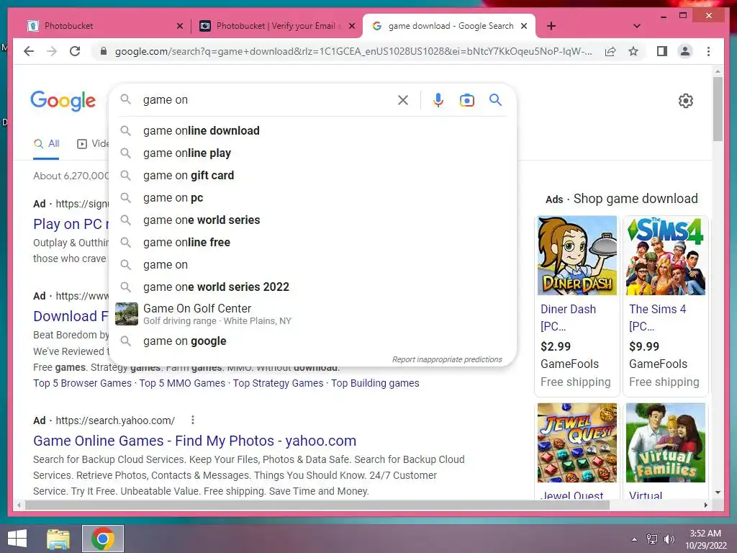Pick suggestion game on google
The image size is (737, 553).
312,341
